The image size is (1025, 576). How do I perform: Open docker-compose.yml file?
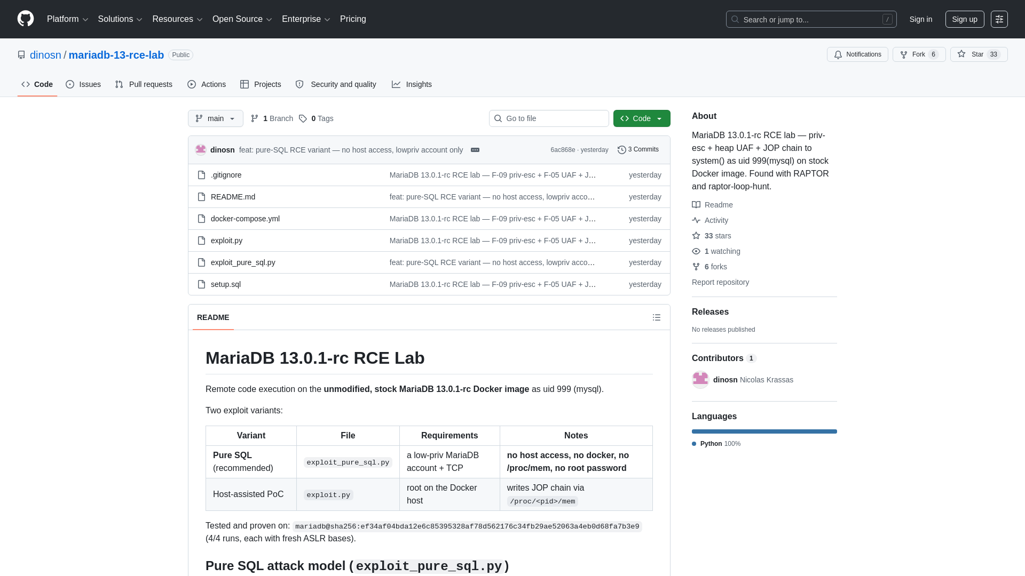245,219
